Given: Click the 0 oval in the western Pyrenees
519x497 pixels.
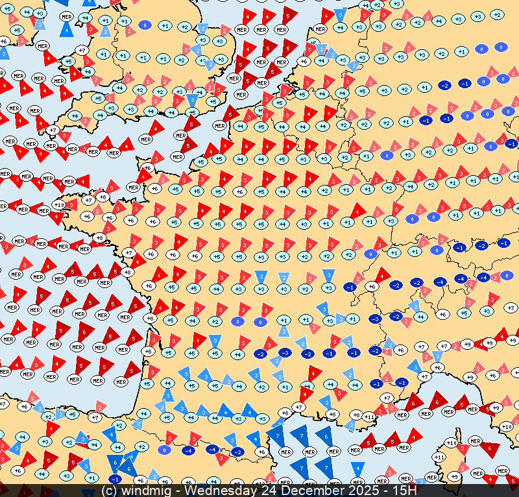Looking at the screenshot, I should (x=164, y=450).
